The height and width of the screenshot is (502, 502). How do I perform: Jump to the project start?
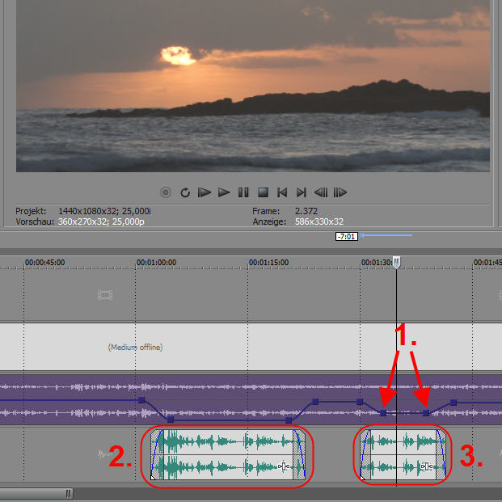tap(282, 192)
